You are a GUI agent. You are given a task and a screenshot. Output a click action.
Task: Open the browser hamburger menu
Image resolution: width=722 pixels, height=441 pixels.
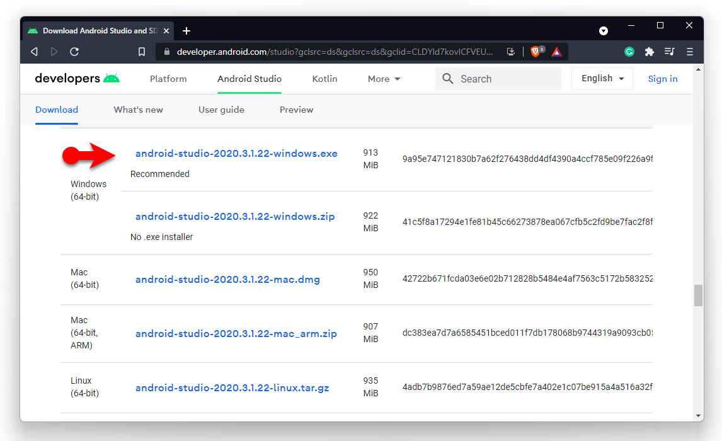(x=689, y=52)
